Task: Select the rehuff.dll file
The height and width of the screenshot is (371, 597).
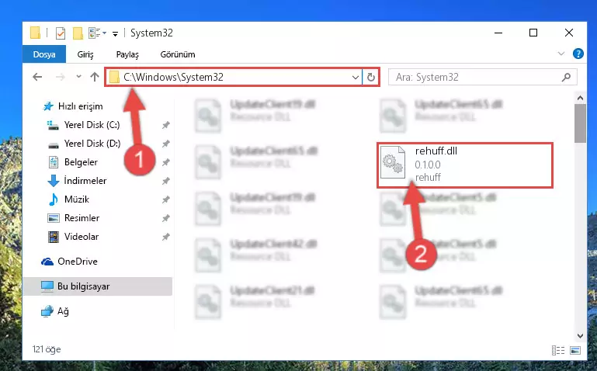Action: click(x=464, y=165)
